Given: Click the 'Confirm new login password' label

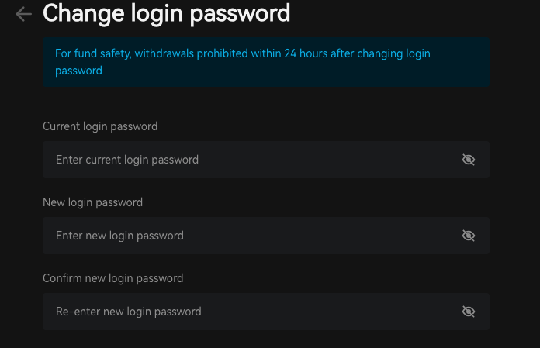Looking at the screenshot, I should 113,278.
